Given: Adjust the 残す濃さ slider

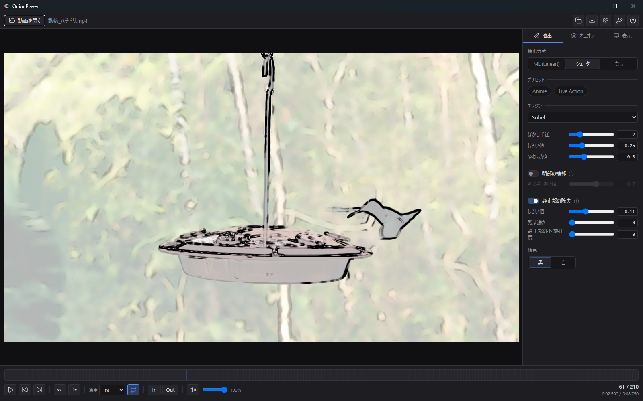Looking at the screenshot, I should pos(591,223).
